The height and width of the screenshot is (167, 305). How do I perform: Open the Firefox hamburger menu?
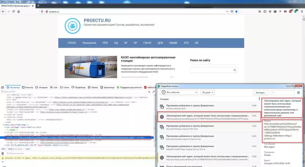[x=302, y=11]
